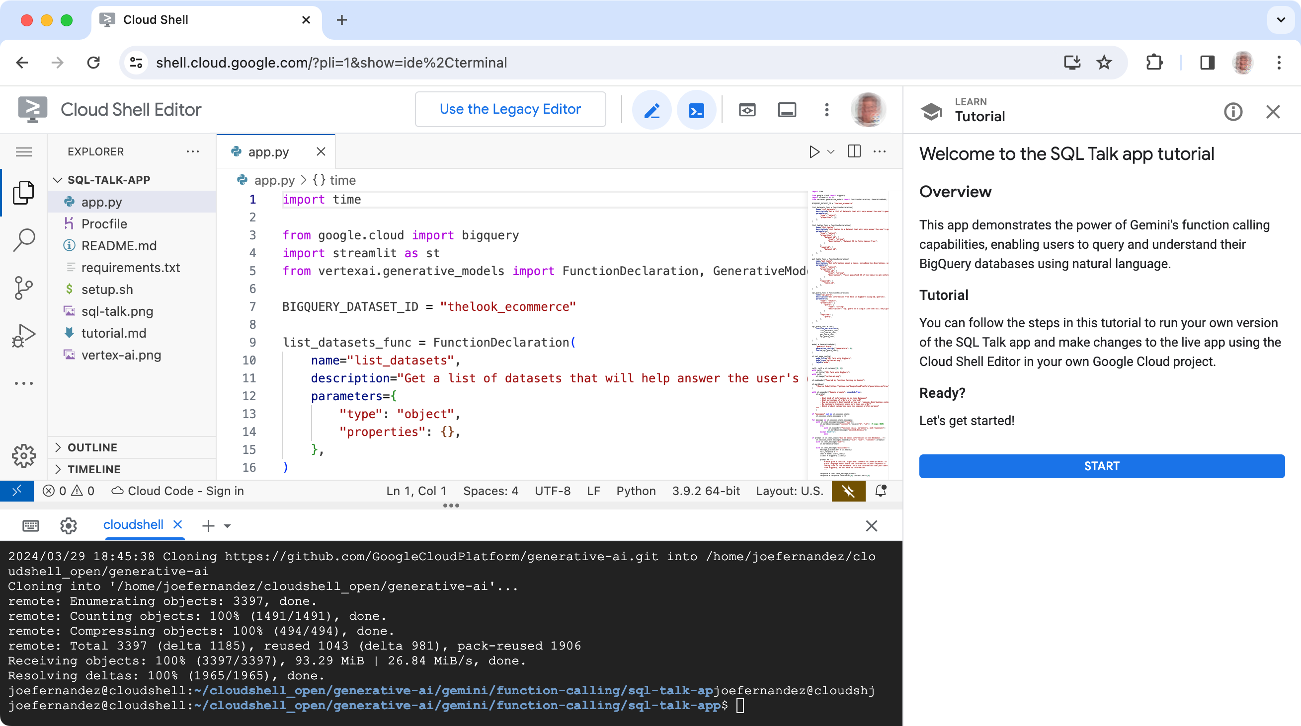The width and height of the screenshot is (1301, 726).
Task: Click Use the Legacy Editor button
Action: 510,109
